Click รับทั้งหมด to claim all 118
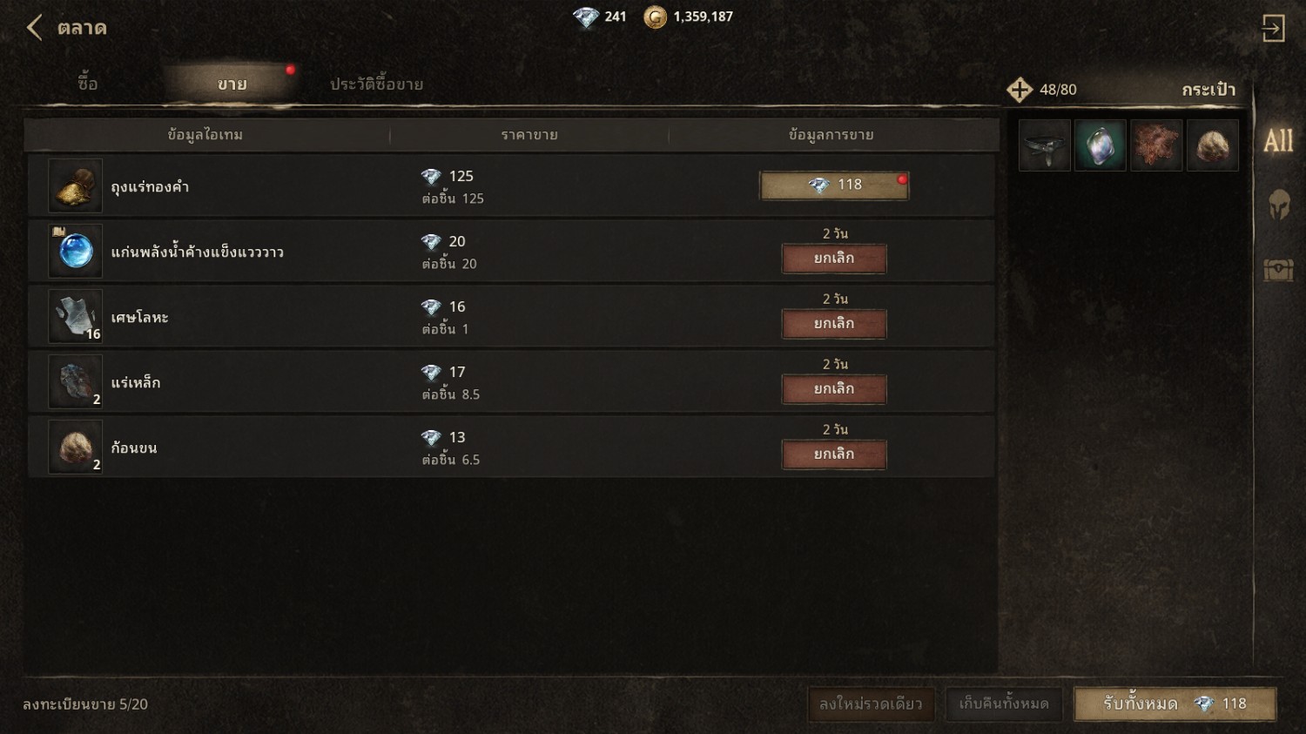The image size is (1306, 734). click(1175, 704)
